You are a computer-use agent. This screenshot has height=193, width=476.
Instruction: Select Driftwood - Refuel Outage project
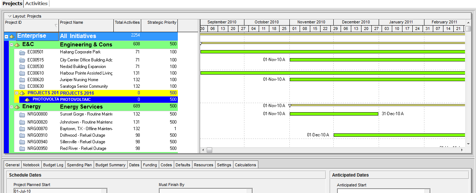[83, 135]
